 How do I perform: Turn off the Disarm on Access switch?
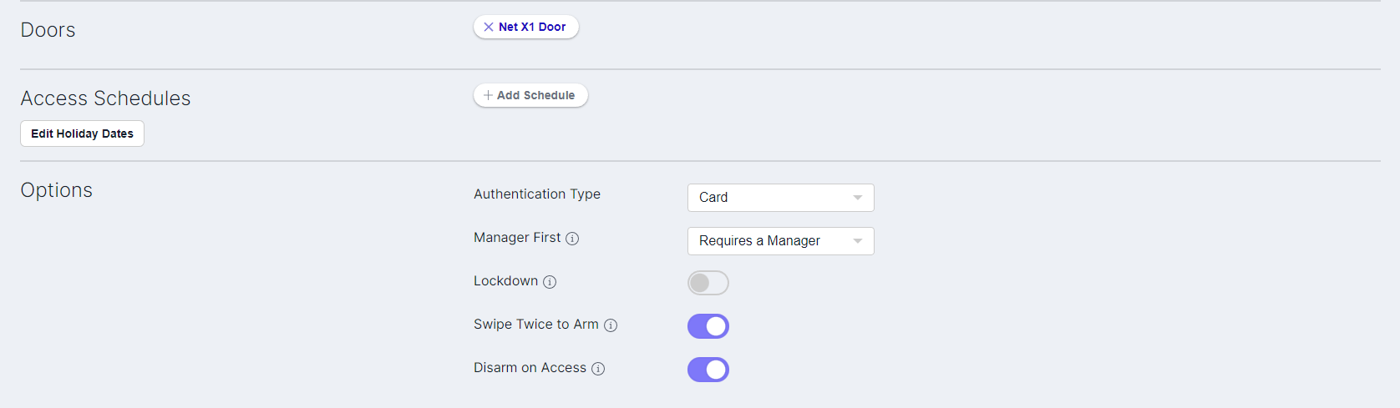[x=708, y=370]
